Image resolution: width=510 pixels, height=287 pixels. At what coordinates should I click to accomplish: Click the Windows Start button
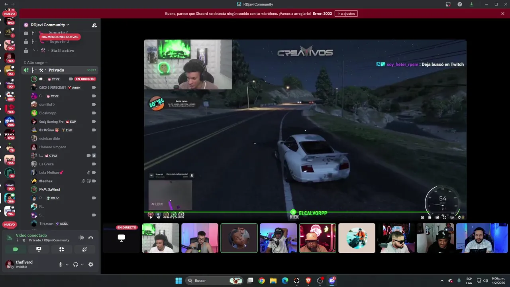coord(178,281)
